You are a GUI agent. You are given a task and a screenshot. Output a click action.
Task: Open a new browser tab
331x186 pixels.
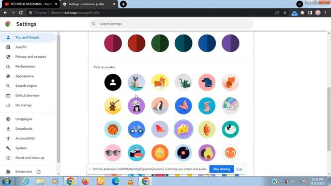tap(123, 4)
